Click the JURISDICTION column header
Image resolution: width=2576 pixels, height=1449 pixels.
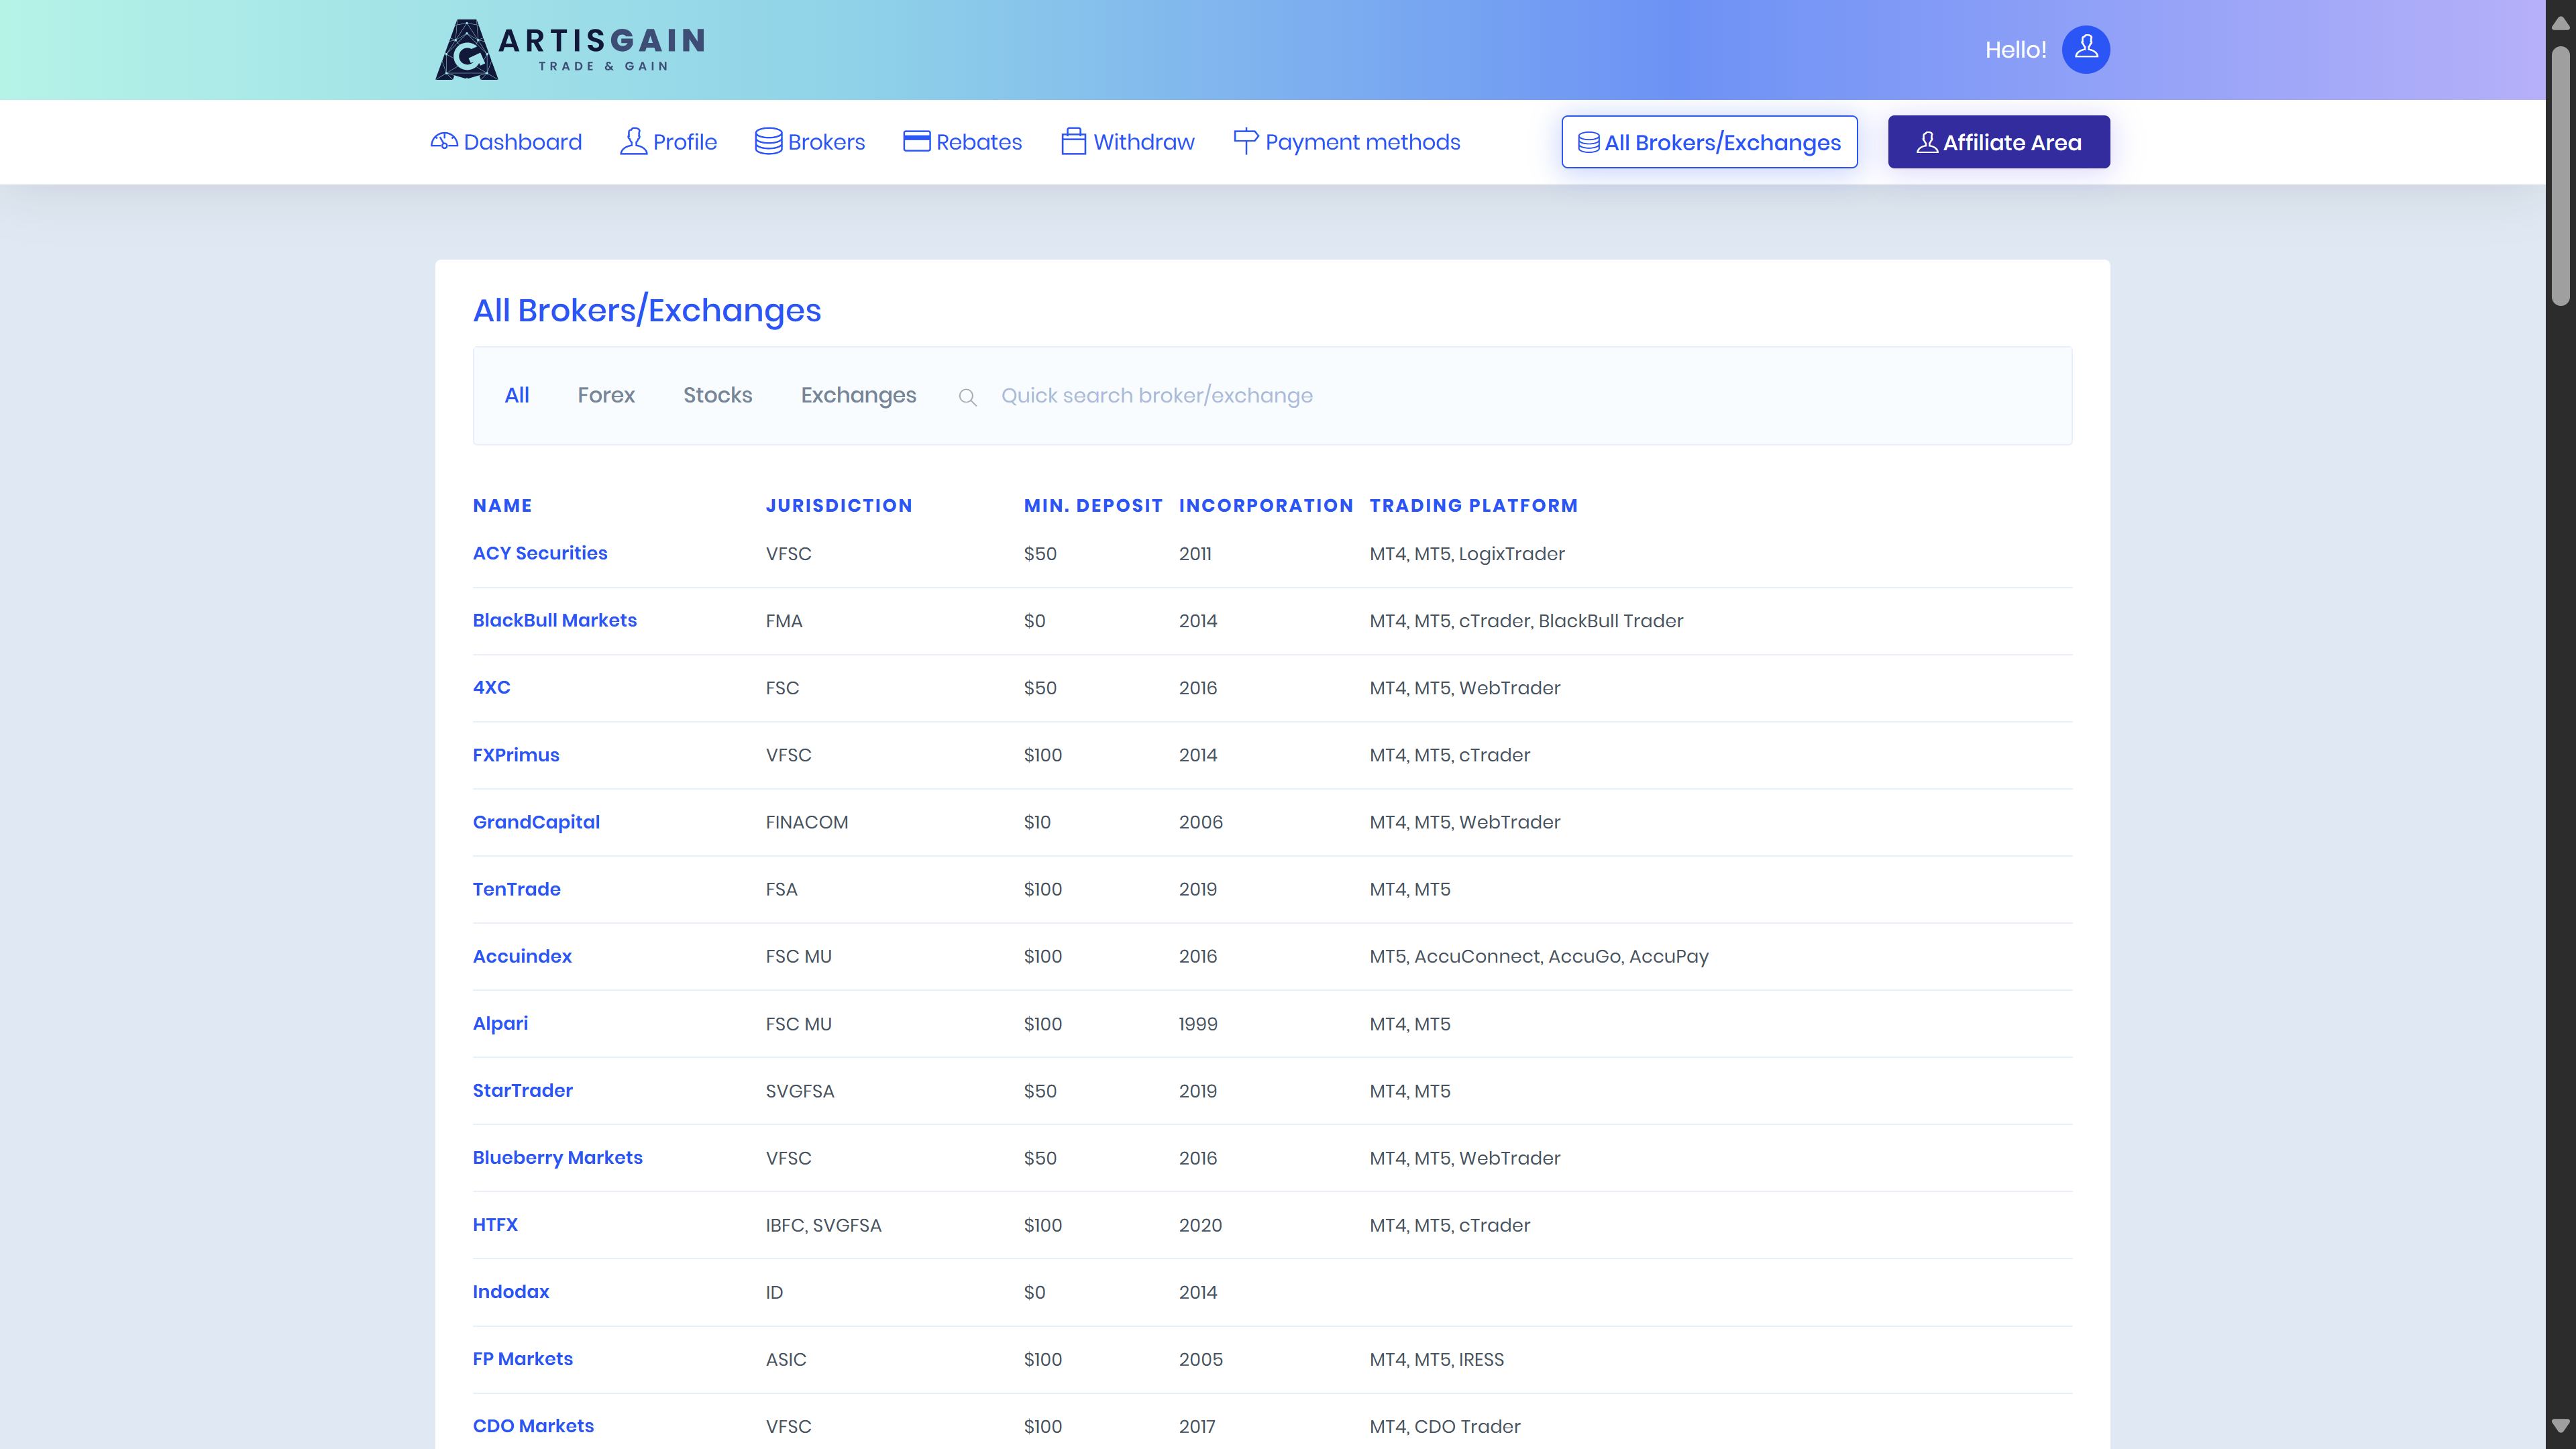click(x=839, y=505)
